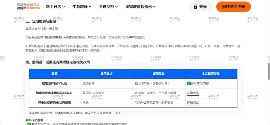
Task: Click the 政策 table header cell
Action: [x=55, y=74]
